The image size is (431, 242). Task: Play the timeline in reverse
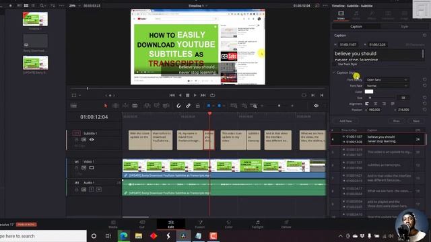pyautogui.click(x=180, y=95)
